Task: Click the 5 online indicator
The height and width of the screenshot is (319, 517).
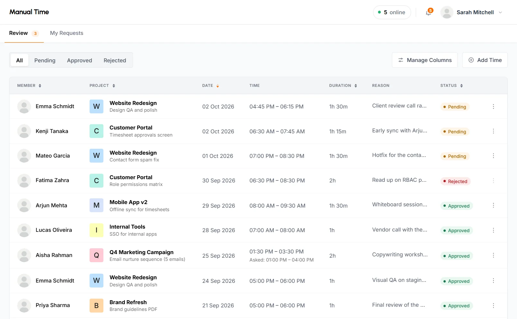Action: click(392, 12)
